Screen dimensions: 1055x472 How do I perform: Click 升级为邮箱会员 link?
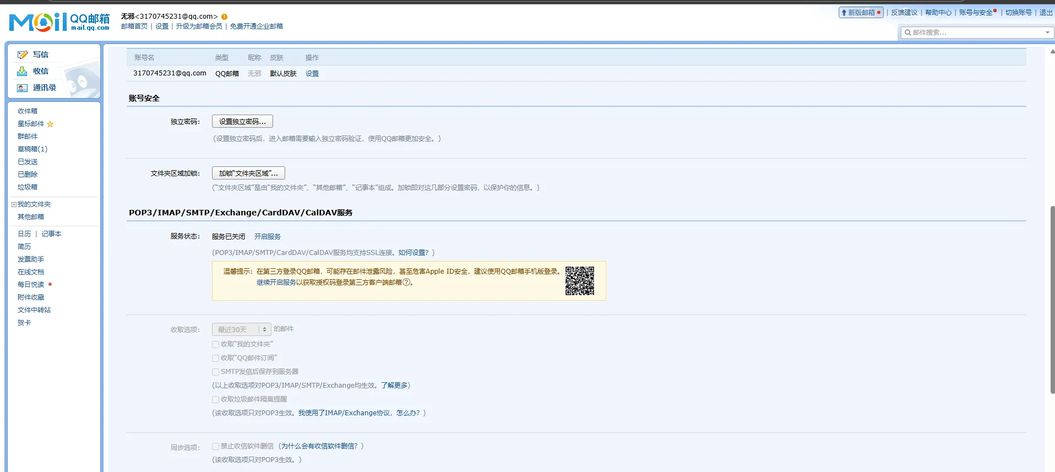click(199, 26)
